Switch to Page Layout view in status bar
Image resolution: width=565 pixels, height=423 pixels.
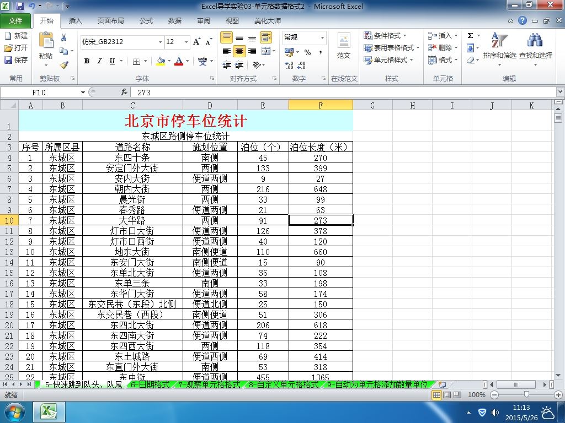447,395
